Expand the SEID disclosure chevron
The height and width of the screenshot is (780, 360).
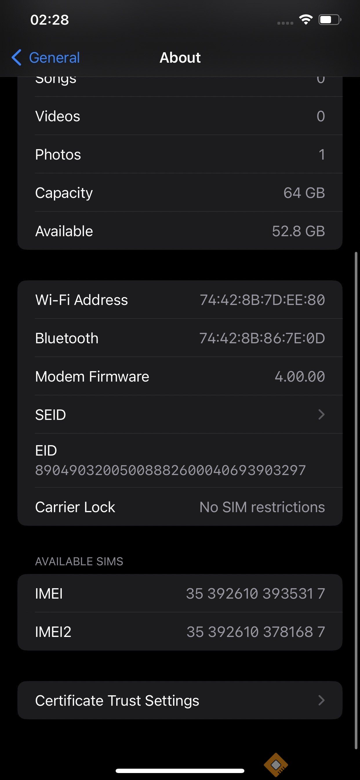321,415
